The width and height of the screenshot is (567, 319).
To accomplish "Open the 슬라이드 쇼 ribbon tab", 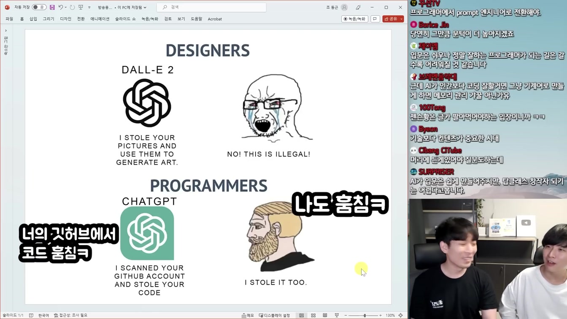I will [x=125, y=19].
